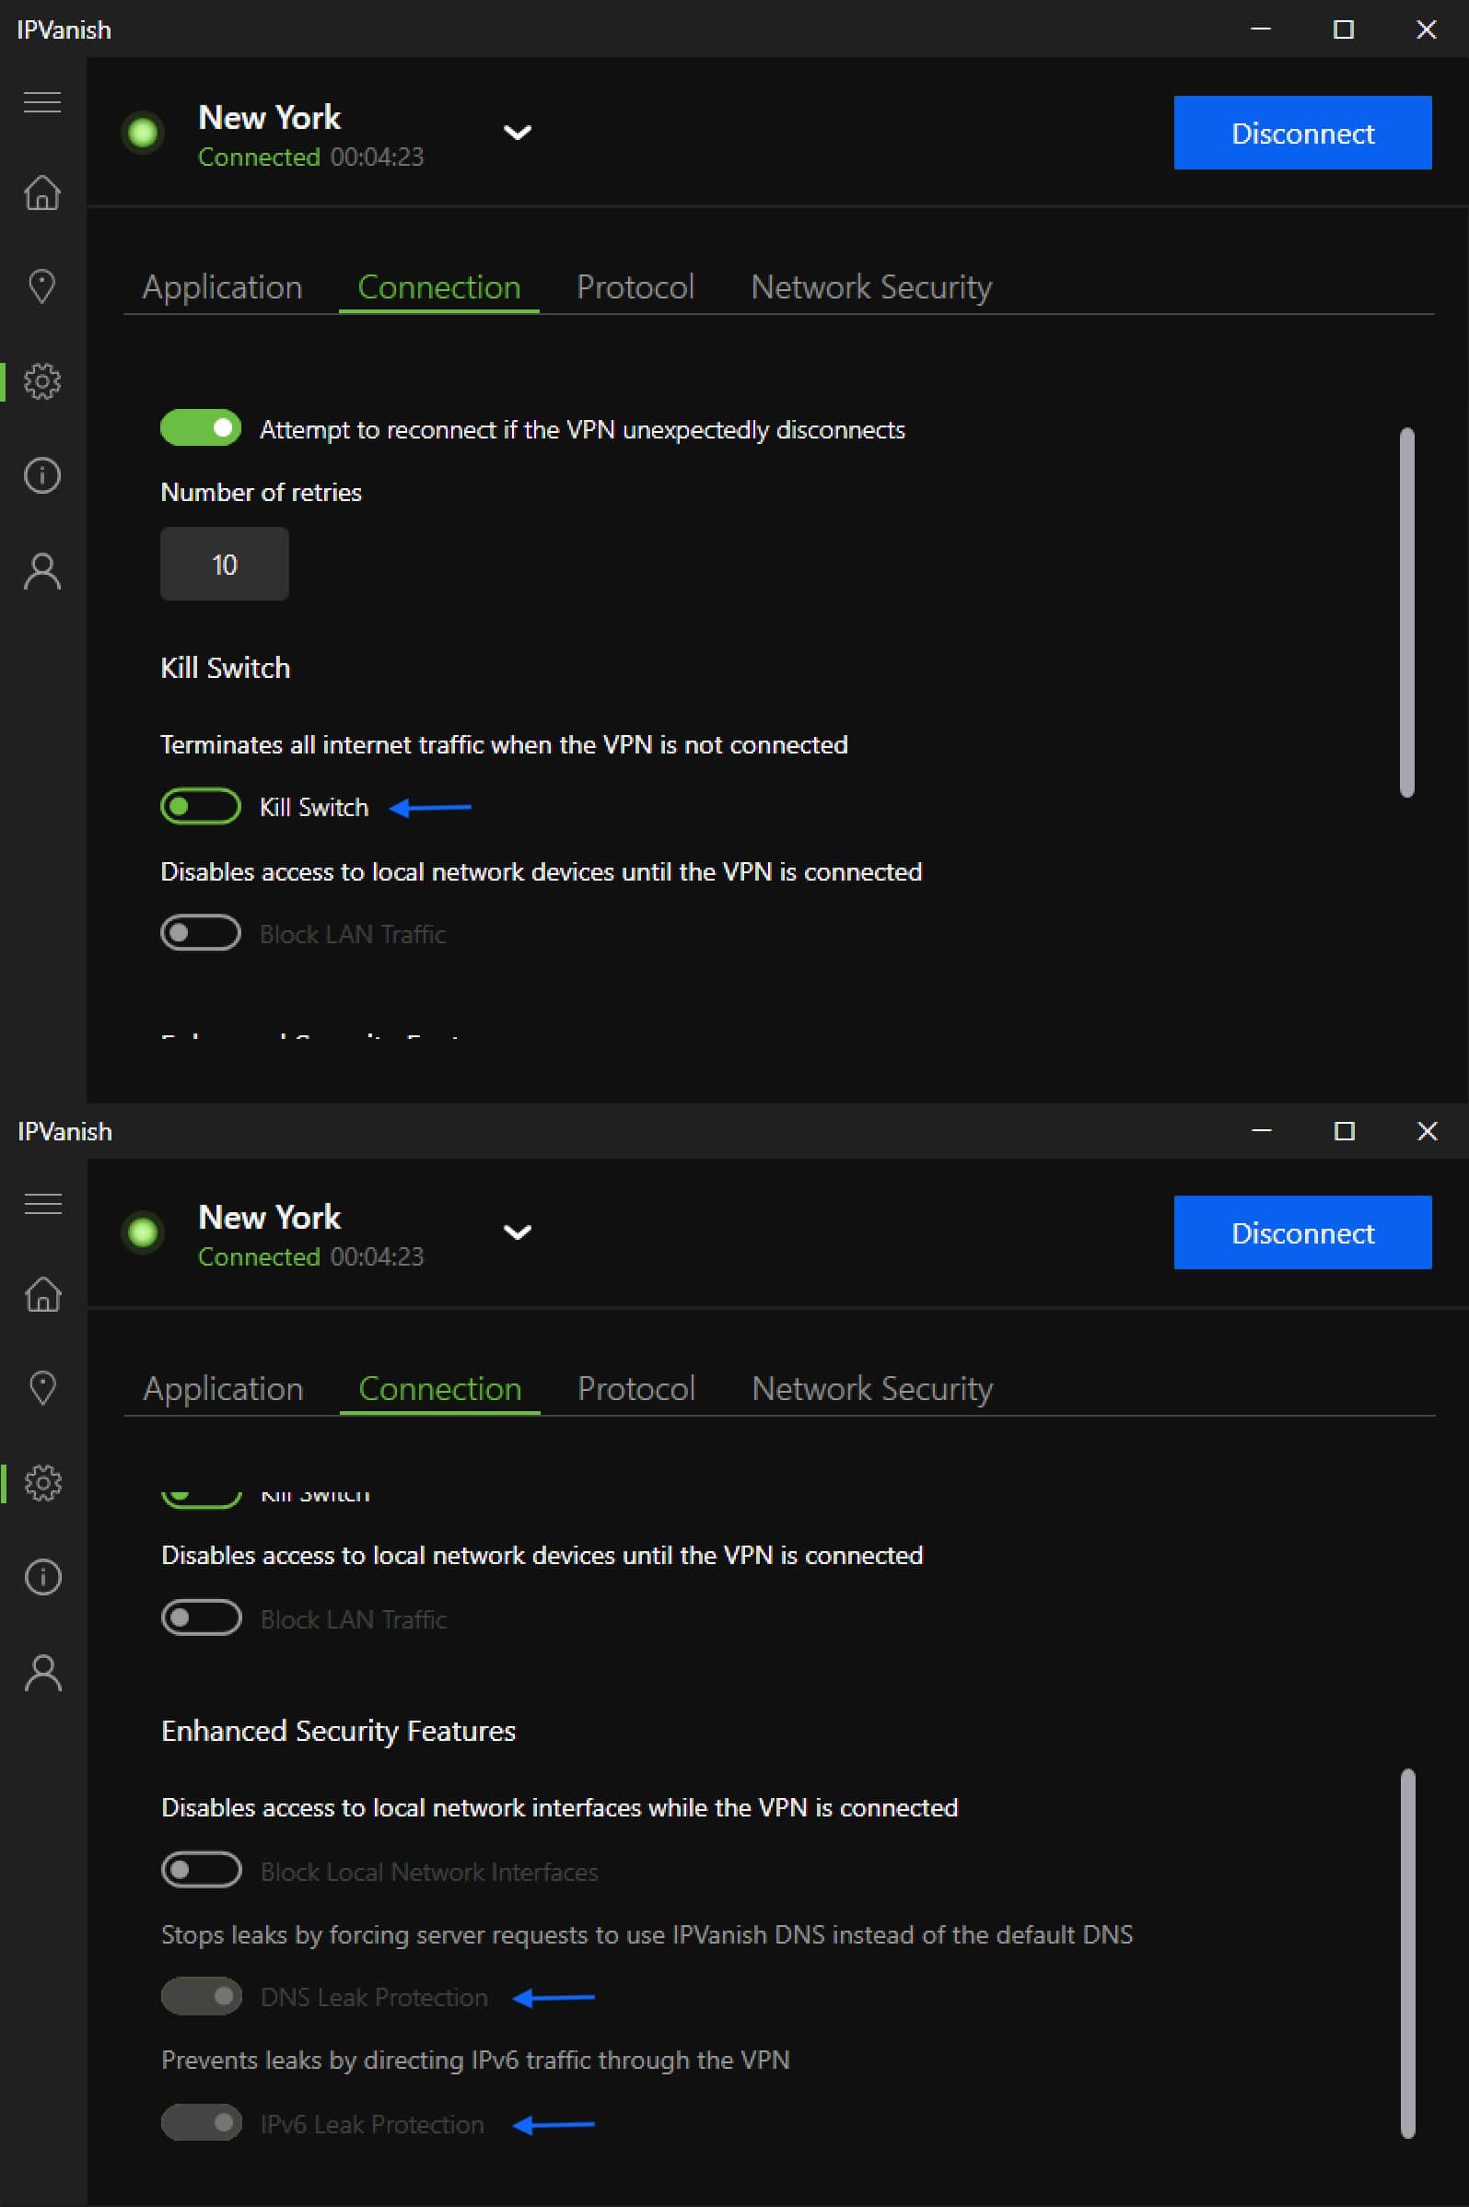The image size is (1469, 2207).
Task: Click the "Enhanced Security Features" heading
Action: (x=338, y=1731)
